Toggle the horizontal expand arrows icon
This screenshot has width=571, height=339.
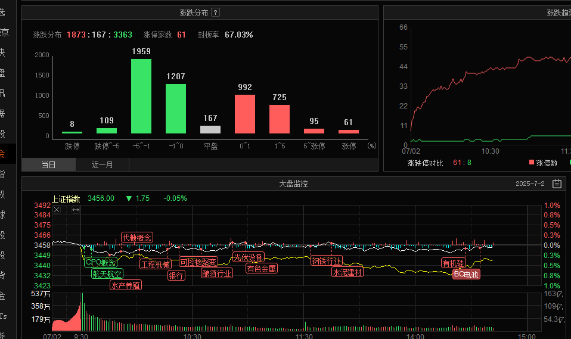tap(75, 210)
